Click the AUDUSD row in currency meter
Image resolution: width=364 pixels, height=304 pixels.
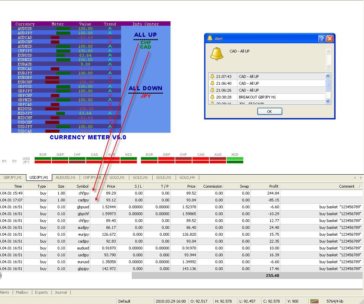[x=66, y=28]
